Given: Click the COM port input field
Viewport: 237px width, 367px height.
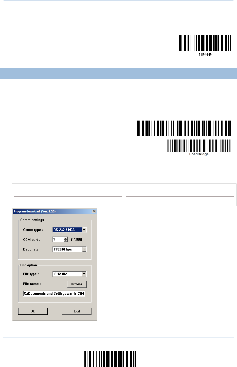Looking at the screenshot, I should (x=58, y=239).
